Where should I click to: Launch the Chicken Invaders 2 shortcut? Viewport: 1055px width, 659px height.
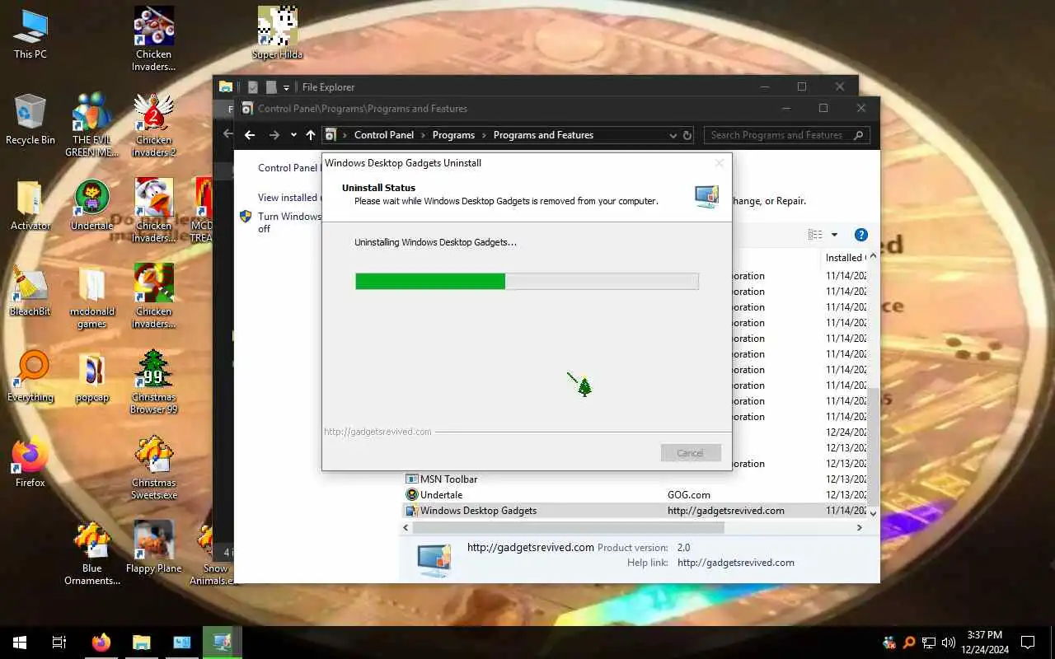(153, 125)
